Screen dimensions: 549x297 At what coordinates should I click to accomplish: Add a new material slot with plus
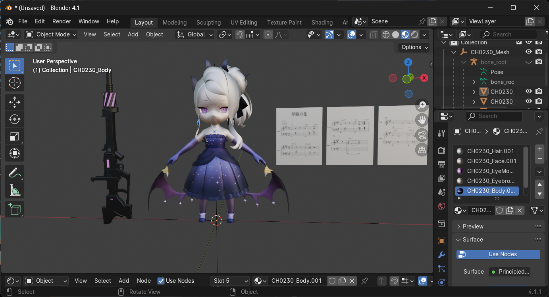click(x=539, y=149)
